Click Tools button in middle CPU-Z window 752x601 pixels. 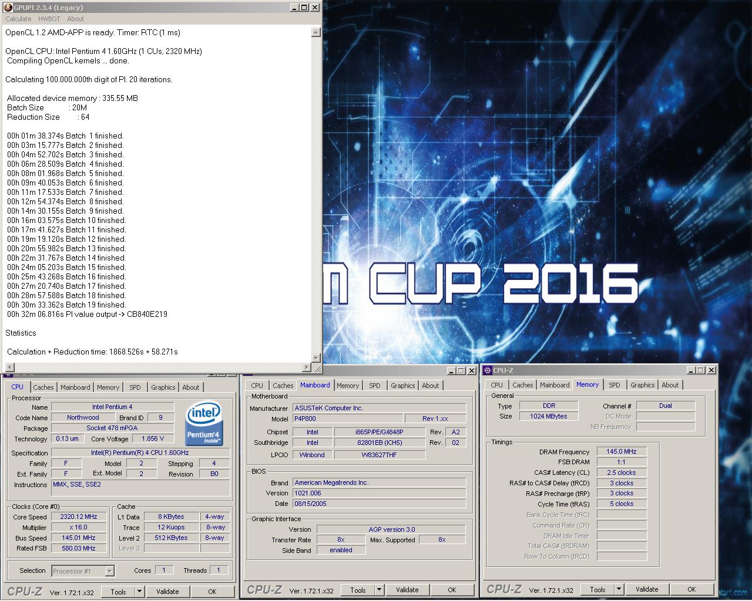coord(358,590)
